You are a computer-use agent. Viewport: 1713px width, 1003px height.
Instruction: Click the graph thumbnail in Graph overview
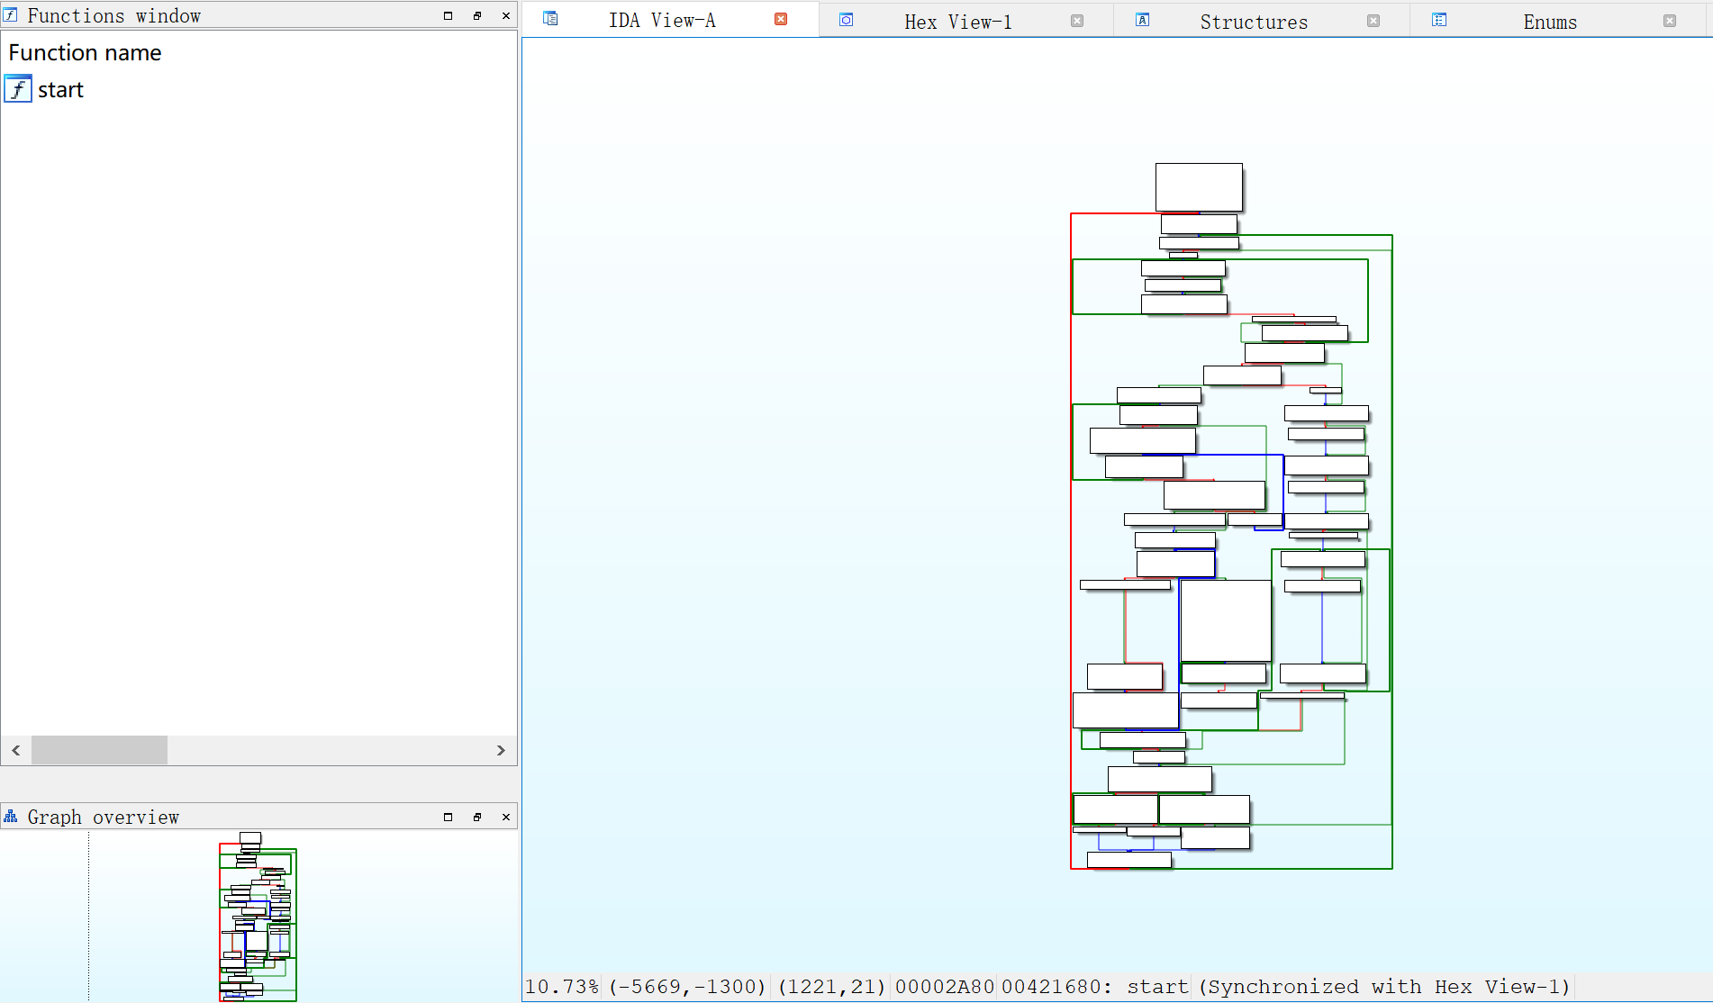click(x=258, y=917)
